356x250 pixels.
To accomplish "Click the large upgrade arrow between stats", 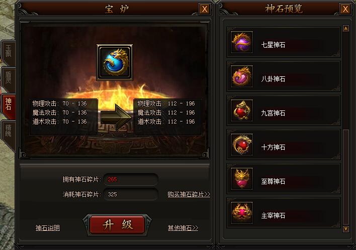I will (116, 117).
